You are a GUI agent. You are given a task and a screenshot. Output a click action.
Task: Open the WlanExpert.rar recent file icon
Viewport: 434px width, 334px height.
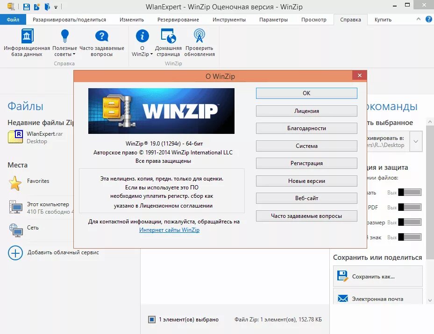tap(15, 137)
